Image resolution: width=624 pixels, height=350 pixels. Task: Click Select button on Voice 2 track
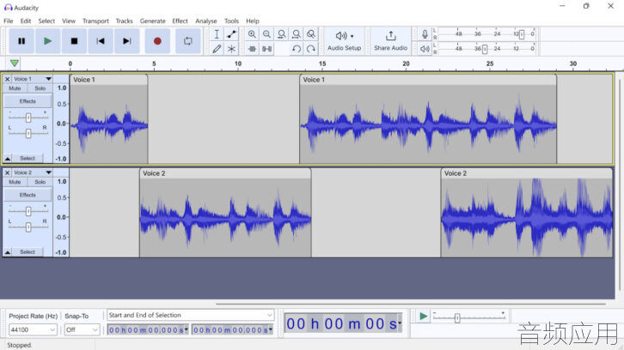click(x=28, y=252)
